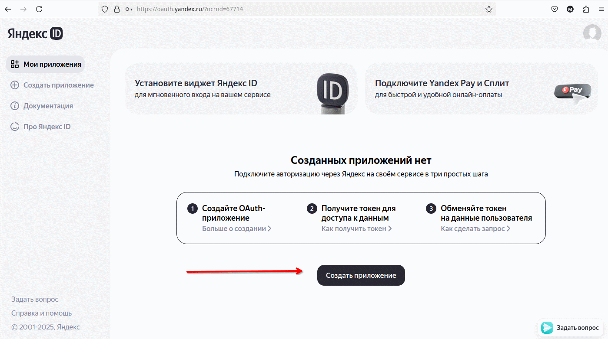Open Документация in the sidebar
The height and width of the screenshot is (339, 608).
point(42,106)
